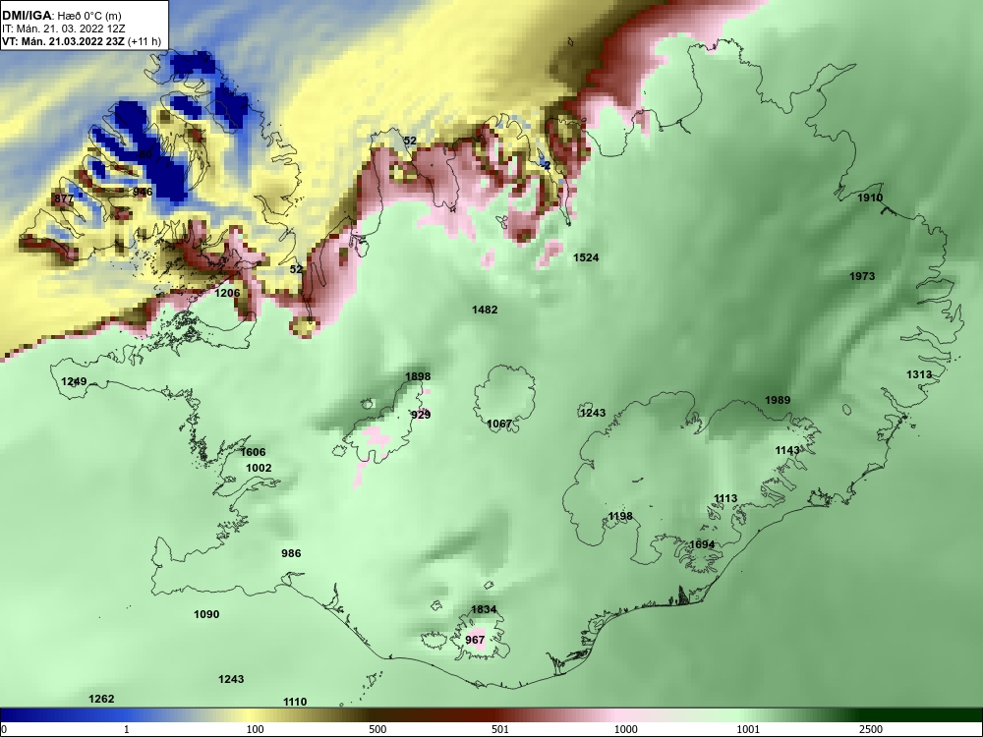The width and height of the screenshot is (983, 737).
Task: Click the map value 1606
Action: click(x=253, y=452)
